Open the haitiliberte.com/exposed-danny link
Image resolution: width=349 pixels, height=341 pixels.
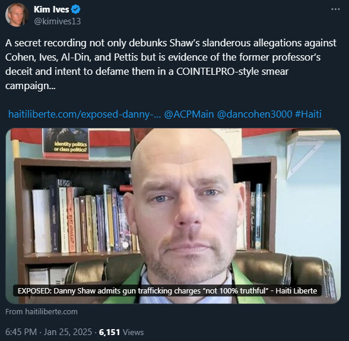click(84, 114)
